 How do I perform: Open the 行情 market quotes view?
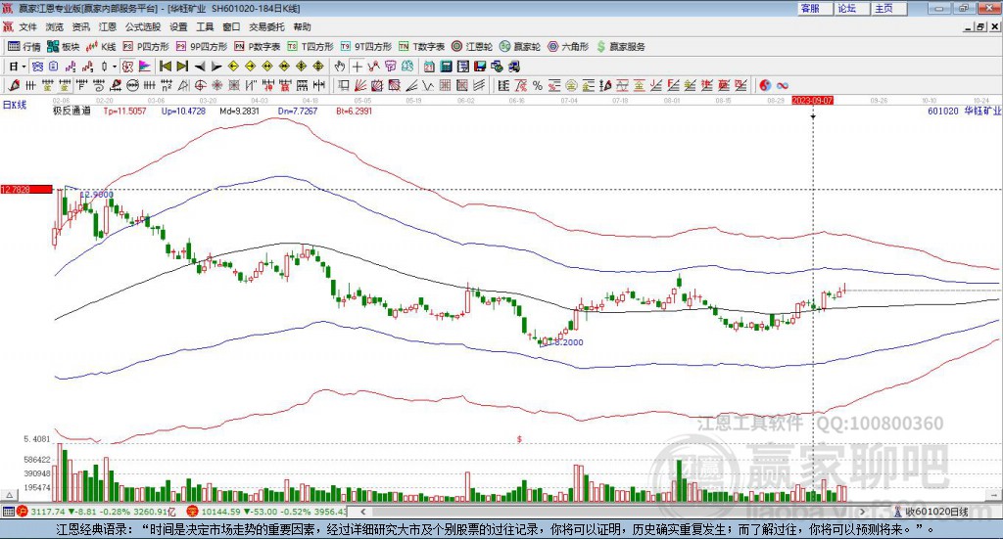pyautogui.click(x=24, y=46)
